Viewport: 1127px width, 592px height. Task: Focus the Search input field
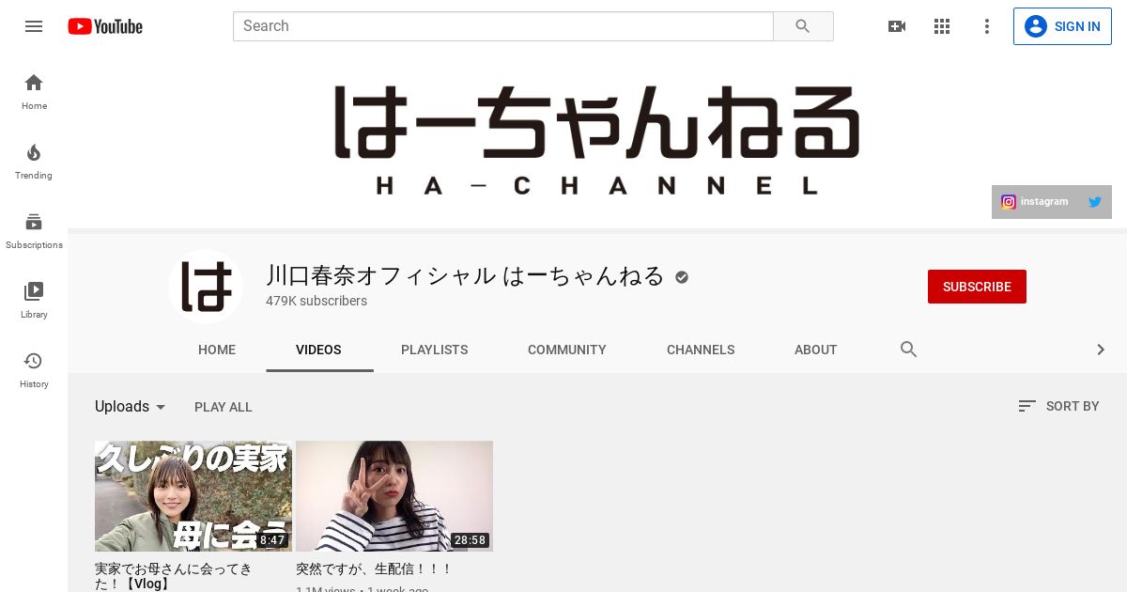tap(503, 26)
